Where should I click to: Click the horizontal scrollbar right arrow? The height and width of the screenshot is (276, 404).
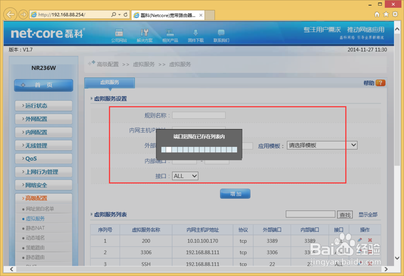[386, 269]
